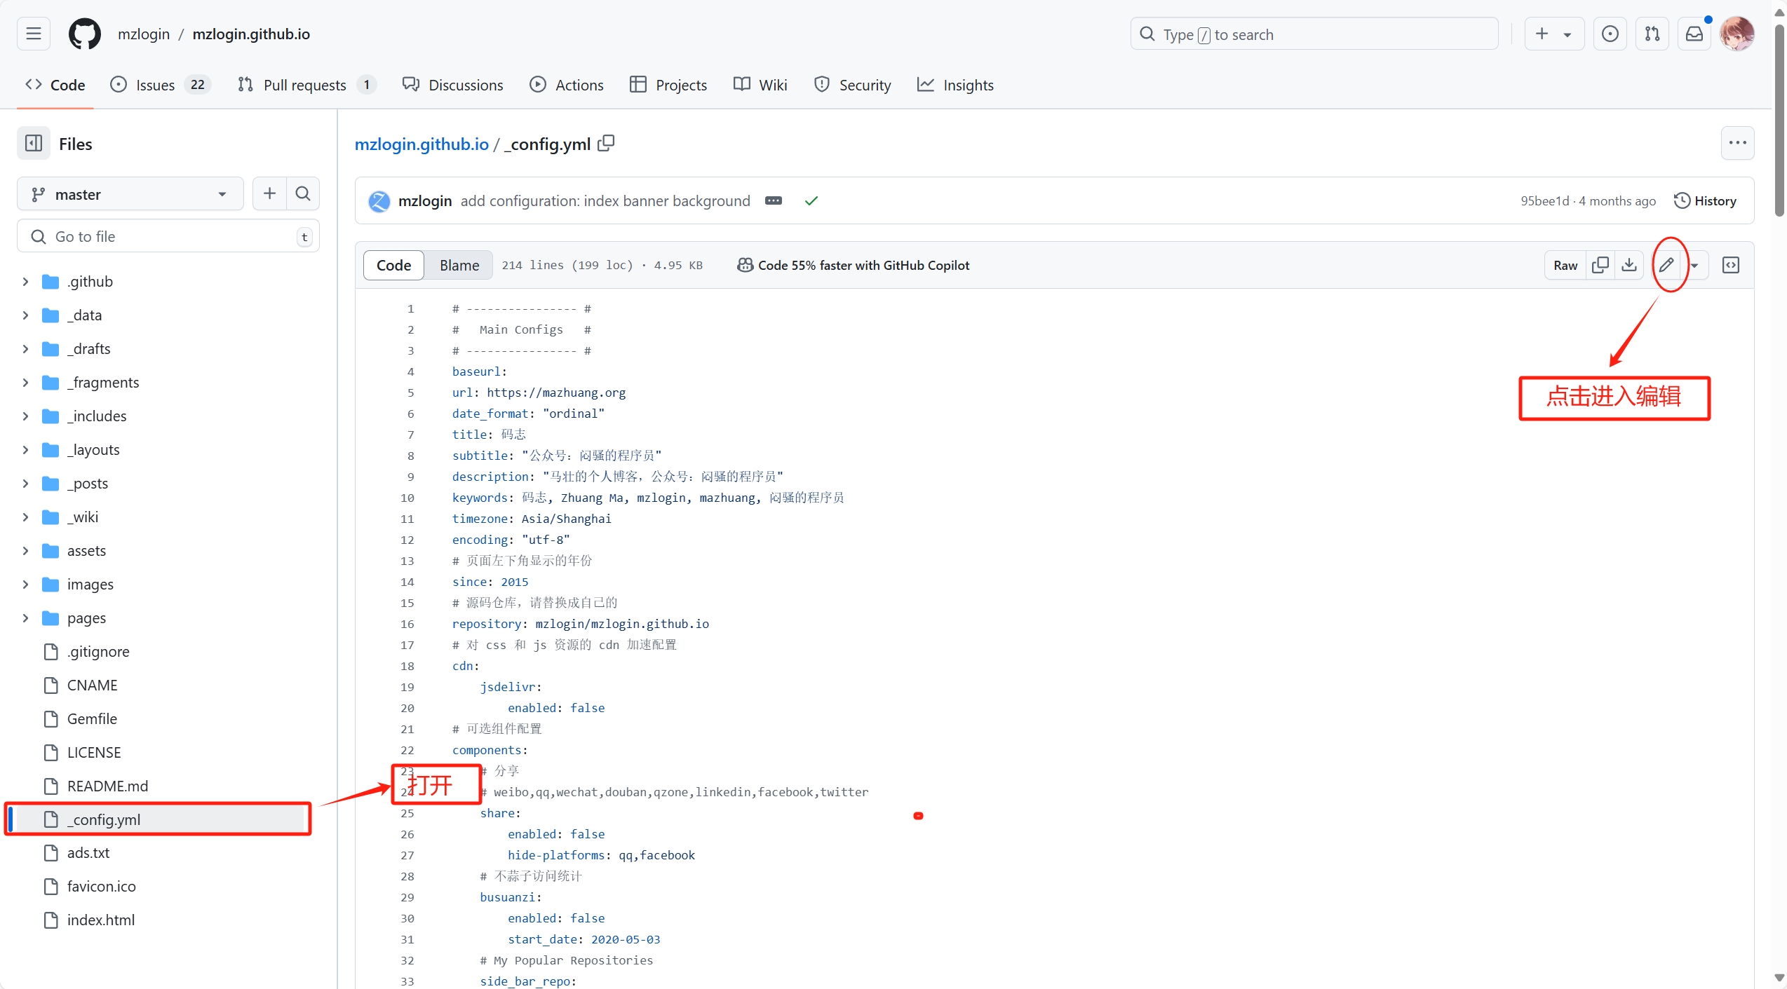The height and width of the screenshot is (989, 1787).
Task: Expand commit message details ellipsis
Action: coord(774,201)
